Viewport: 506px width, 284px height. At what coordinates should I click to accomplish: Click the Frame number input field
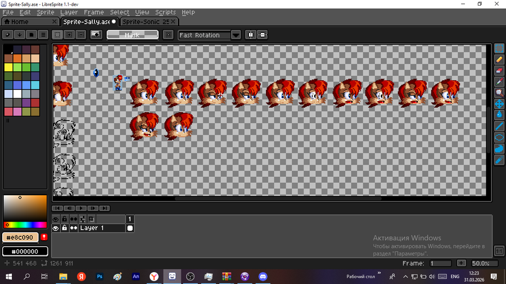pos(440,263)
